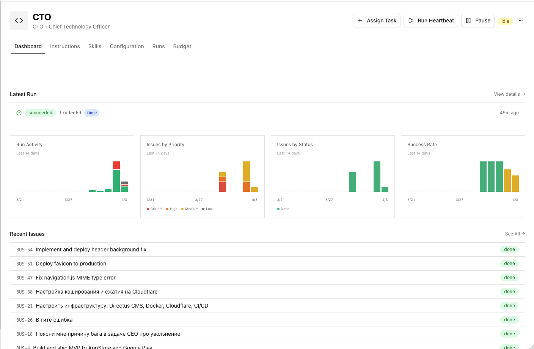Click the yellow Medium legend dot
534x349 pixels.
tap(182, 208)
